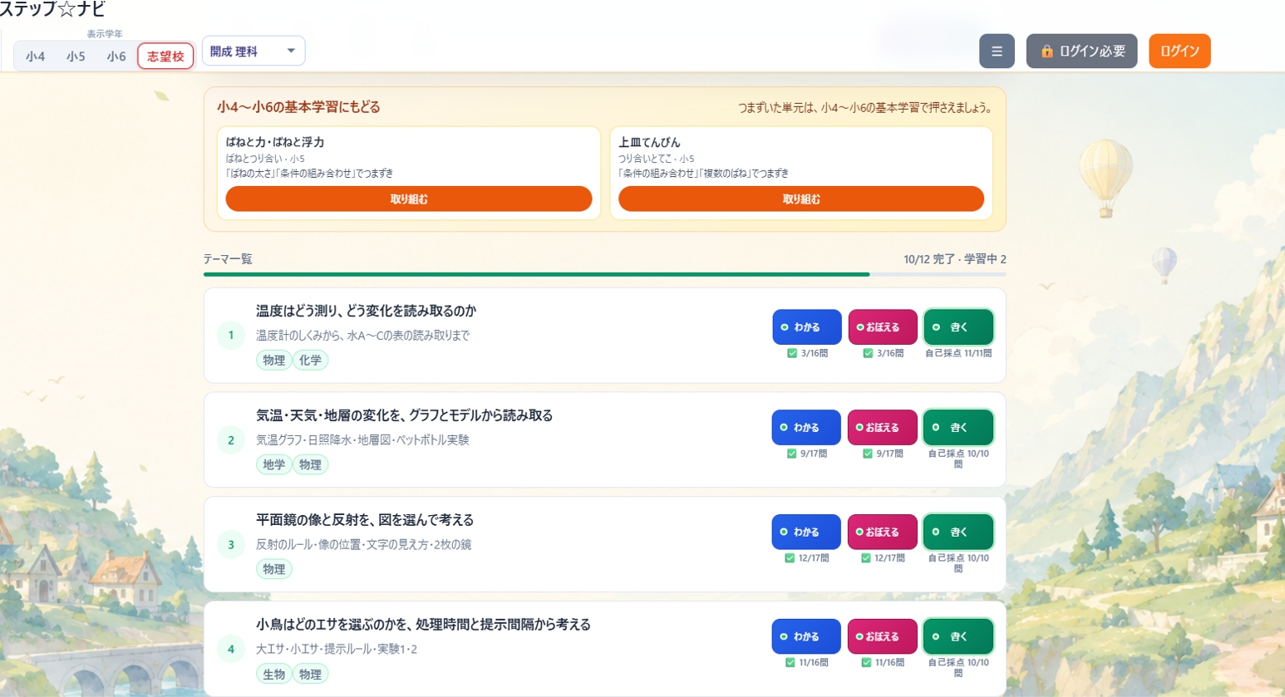Click the 地学 tag on theme 2
The height and width of the screenshot is (697, 1285).
pyautogui.click(x=273, y=464)
